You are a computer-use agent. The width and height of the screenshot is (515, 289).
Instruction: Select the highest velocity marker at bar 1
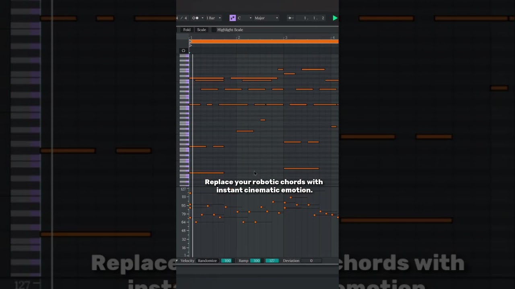(x=190, y=193)
